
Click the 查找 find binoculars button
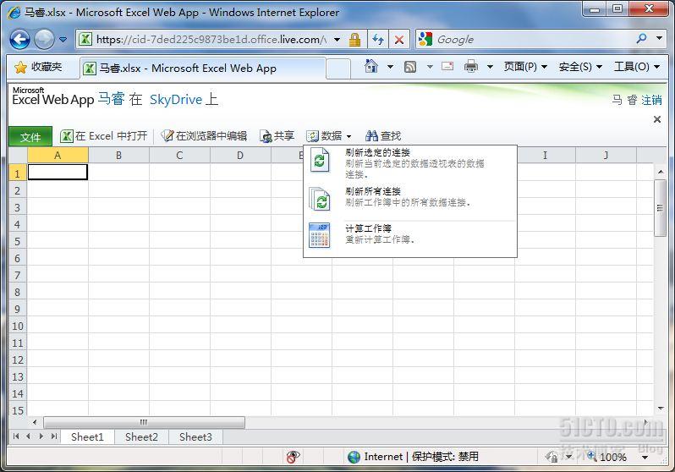383,136
